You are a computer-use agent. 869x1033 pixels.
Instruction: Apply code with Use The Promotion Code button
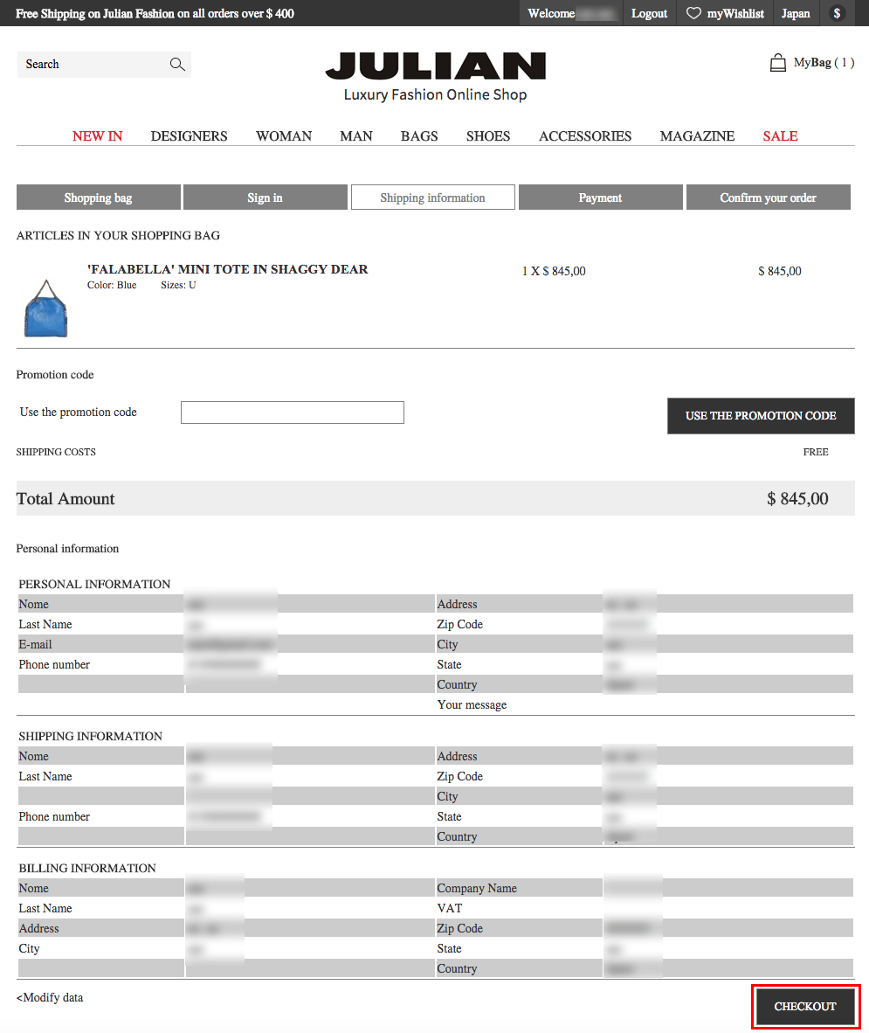point(761,416)
